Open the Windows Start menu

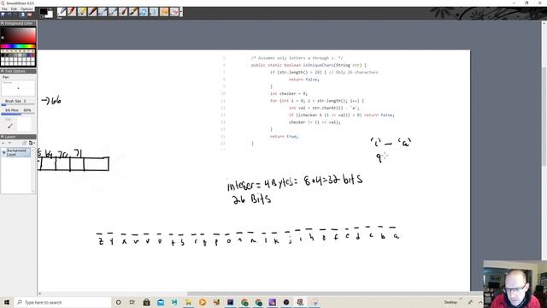pos(7,302)
